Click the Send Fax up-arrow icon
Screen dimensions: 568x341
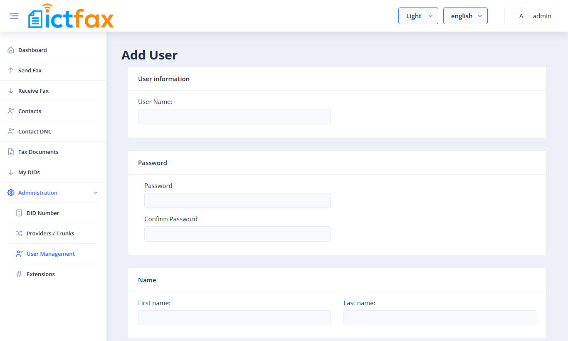coord(11,70)
